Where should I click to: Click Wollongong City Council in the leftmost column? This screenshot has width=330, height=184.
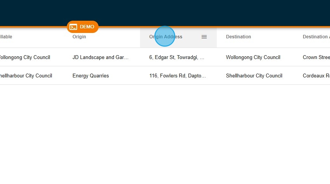pyautogui.click(x=24, y=58)
